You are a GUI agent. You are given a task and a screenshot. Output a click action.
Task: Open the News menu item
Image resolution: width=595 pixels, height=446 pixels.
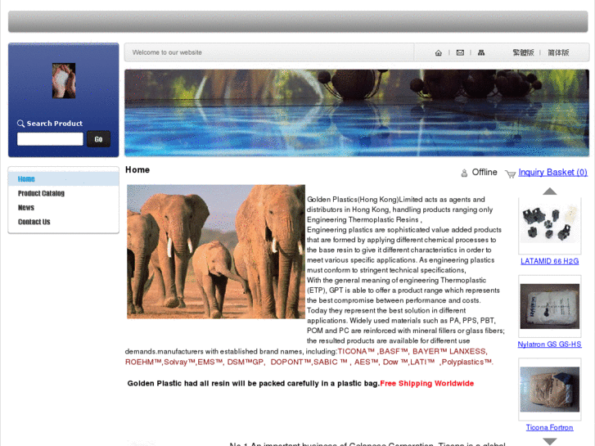point(26,208)
